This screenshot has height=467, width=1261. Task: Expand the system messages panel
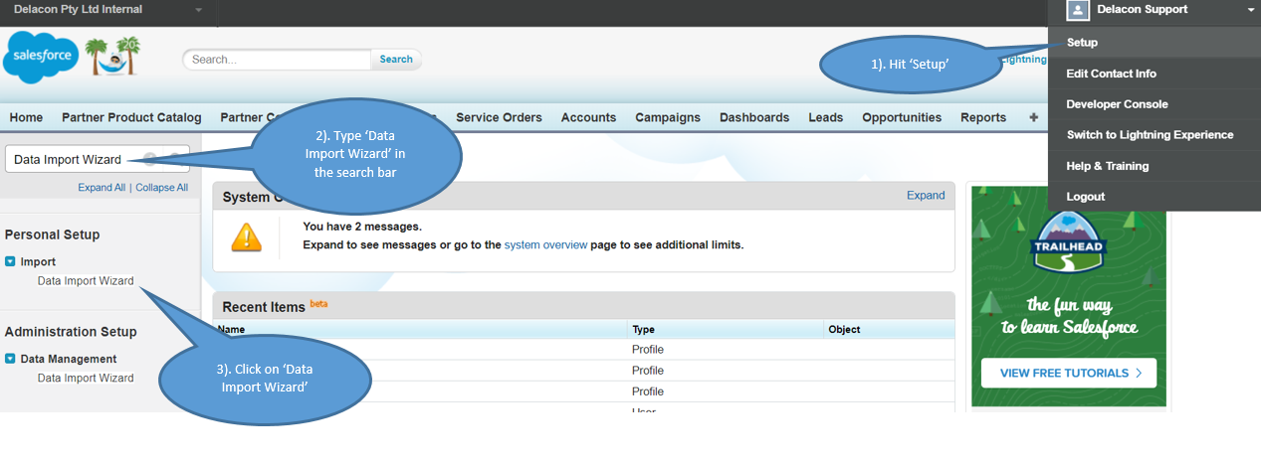(x=926, y=196)
